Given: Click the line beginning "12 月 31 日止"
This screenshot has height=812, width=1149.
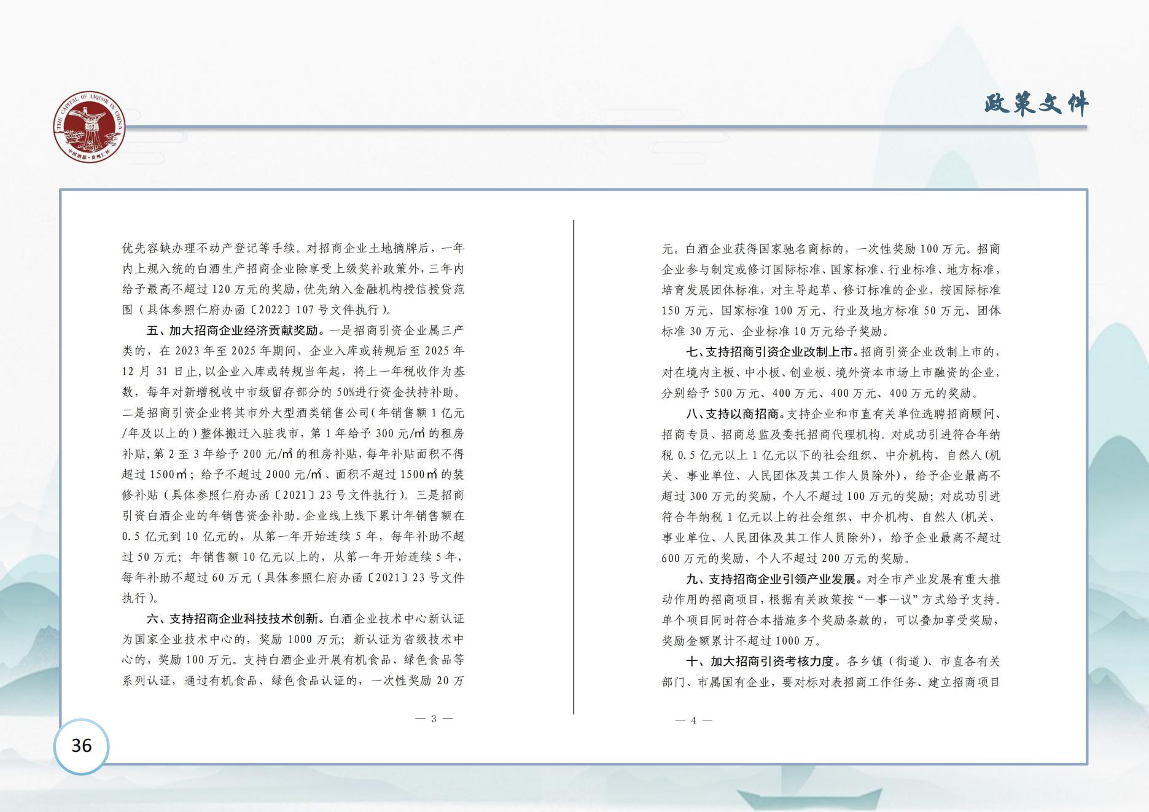Looking at the screenshot, I should (293, 372).
